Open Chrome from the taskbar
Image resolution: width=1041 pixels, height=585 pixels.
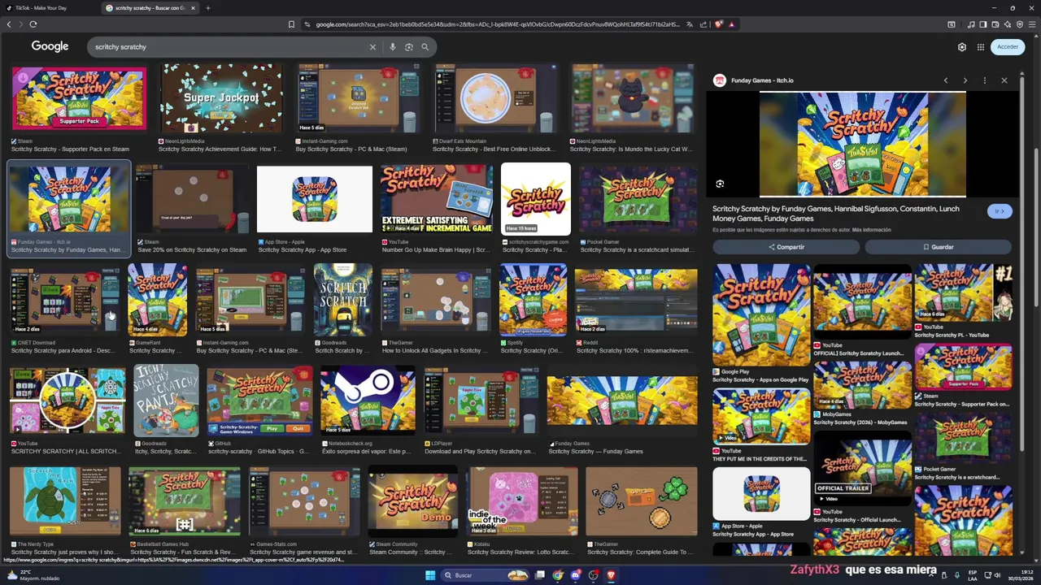[x=557, y=575]
